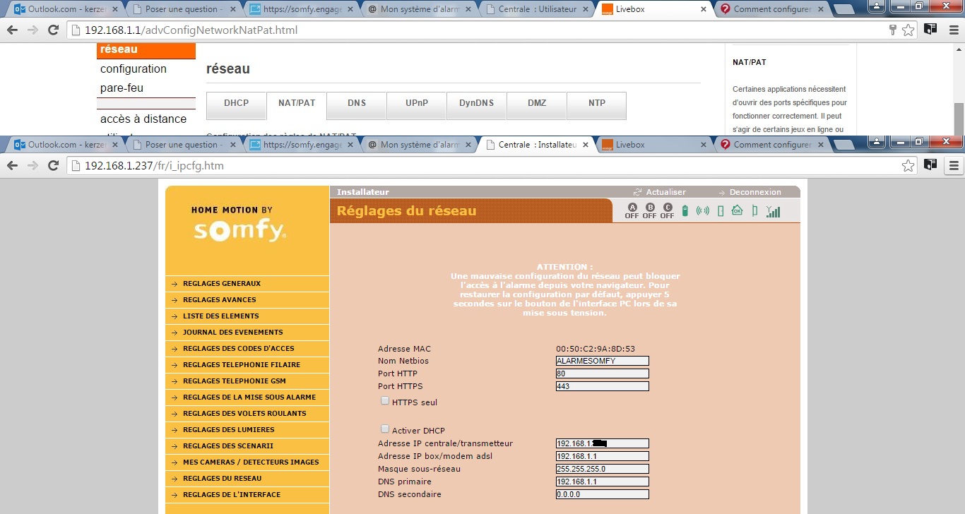Click the house OK status icon
The height and width of the screenshot is (514, 965).
pyautogui.click(x=737, y=210)
